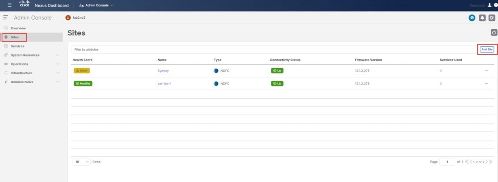Open the Admin Console switcher dropdown
Image resolution: width=498 pixels, height=182 pixels.
tap(96, 5)
